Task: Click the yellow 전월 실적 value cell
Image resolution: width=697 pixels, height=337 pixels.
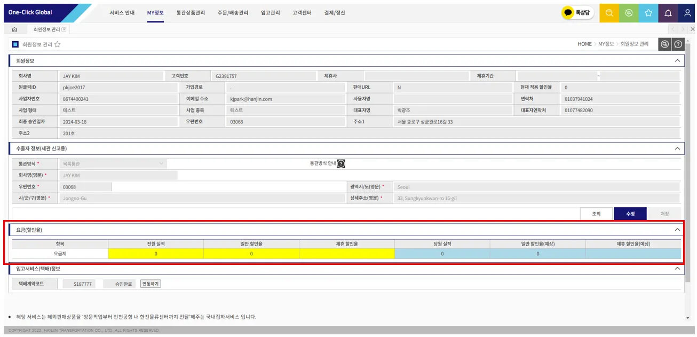Action: (x=156, y=254)
